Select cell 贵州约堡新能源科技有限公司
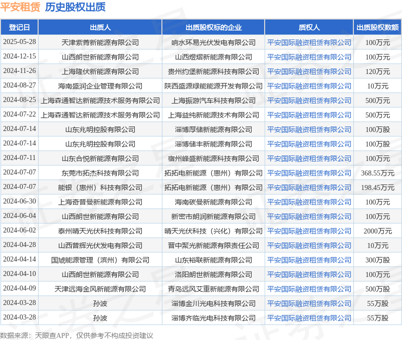Screen dimensions: 402x340 point(214,71)
